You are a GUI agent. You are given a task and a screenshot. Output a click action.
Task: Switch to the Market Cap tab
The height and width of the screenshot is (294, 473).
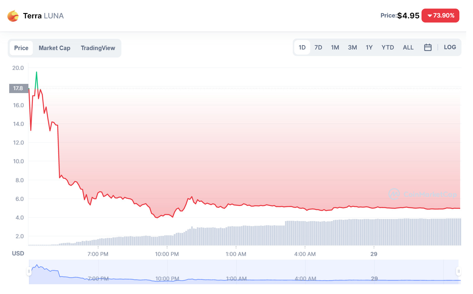tap(54, 48)
